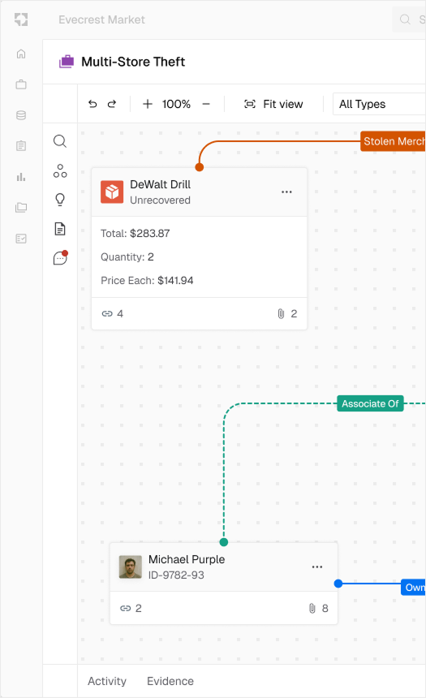Open DeWalt Drill card options menu
The image size is (426, 698).
click(x=286, y=192)
